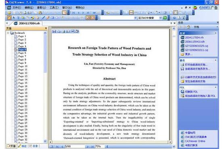Select Page 32 in bookmark tree
The width and height of the screenshot is (224, 149).
tap(23, 140)
